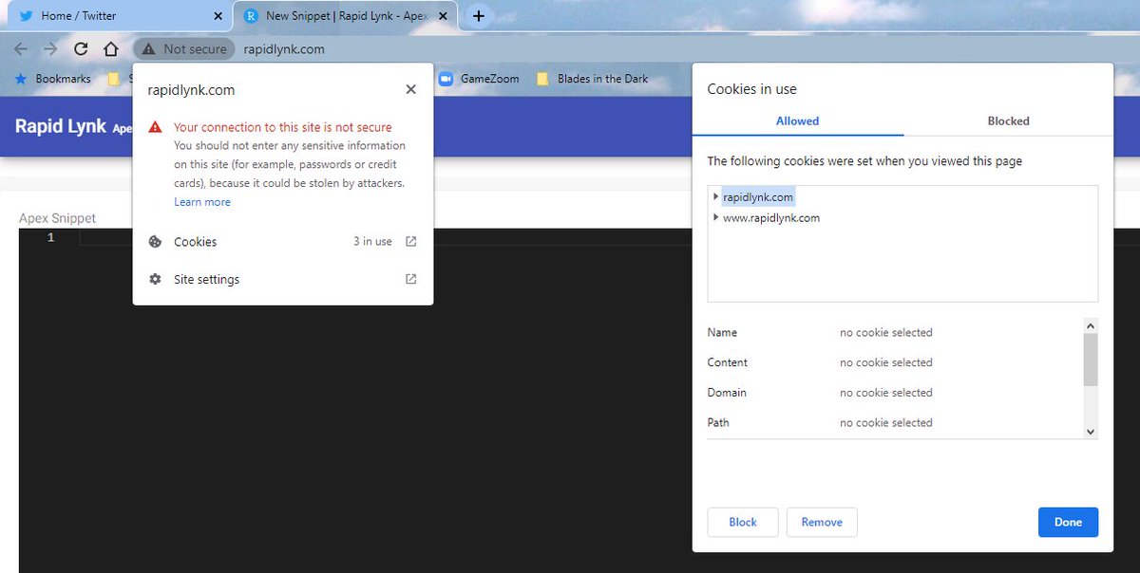Open Site settings entry
Viewport: 1140px width, 573px height.
(283, 280)
